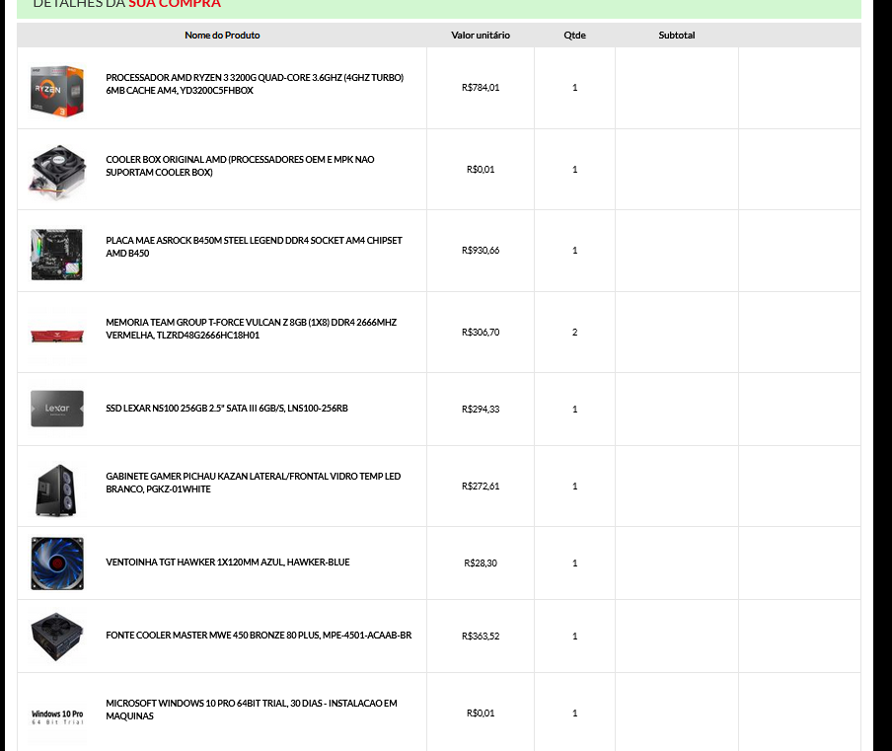Select the Gabinete Gamer Pichau Kazan product name
This screenshot has width=892, height=751.
(254, 483)
